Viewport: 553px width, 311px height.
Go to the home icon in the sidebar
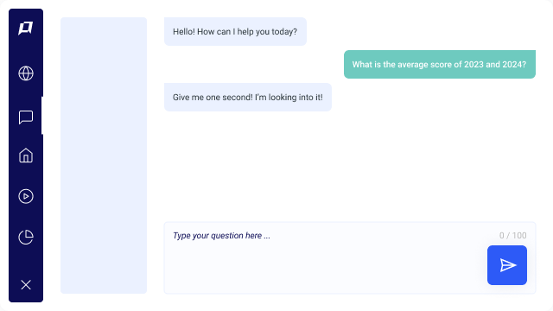pyautogui.click(x=26, y=155)
